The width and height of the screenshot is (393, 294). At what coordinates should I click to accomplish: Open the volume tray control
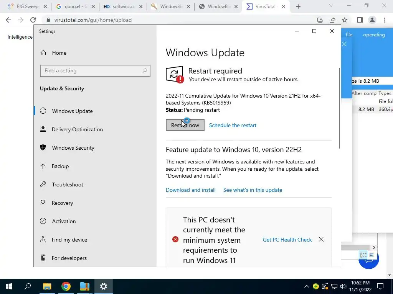coord(343,286)
